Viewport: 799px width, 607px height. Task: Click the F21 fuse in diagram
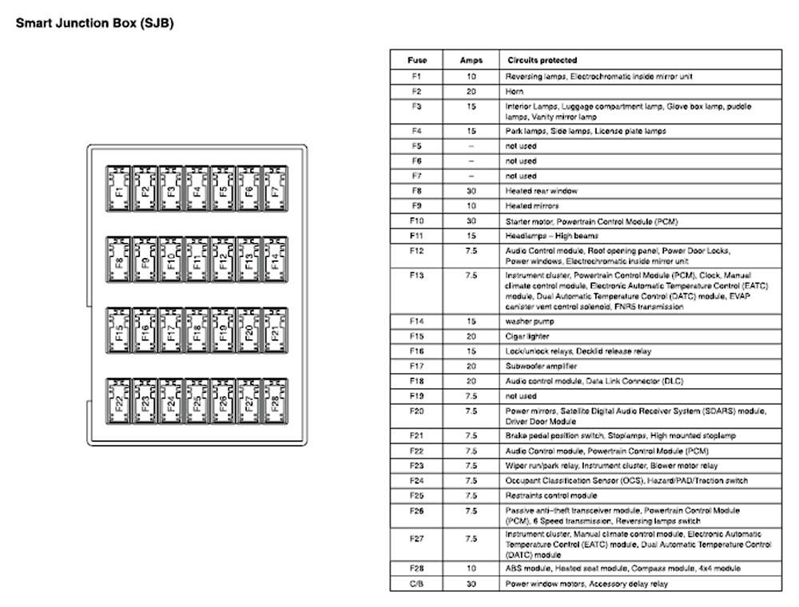275,331
